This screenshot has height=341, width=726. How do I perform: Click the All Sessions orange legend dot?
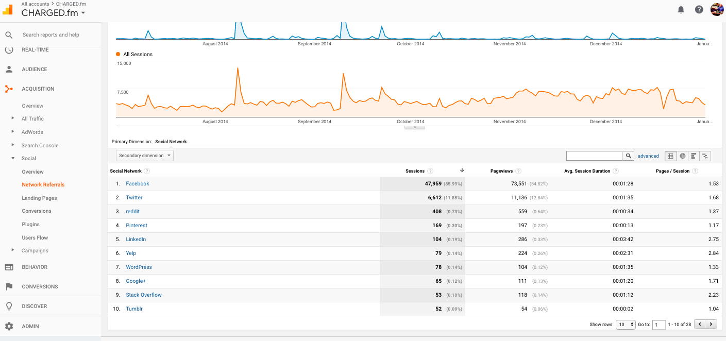(119, 54)
